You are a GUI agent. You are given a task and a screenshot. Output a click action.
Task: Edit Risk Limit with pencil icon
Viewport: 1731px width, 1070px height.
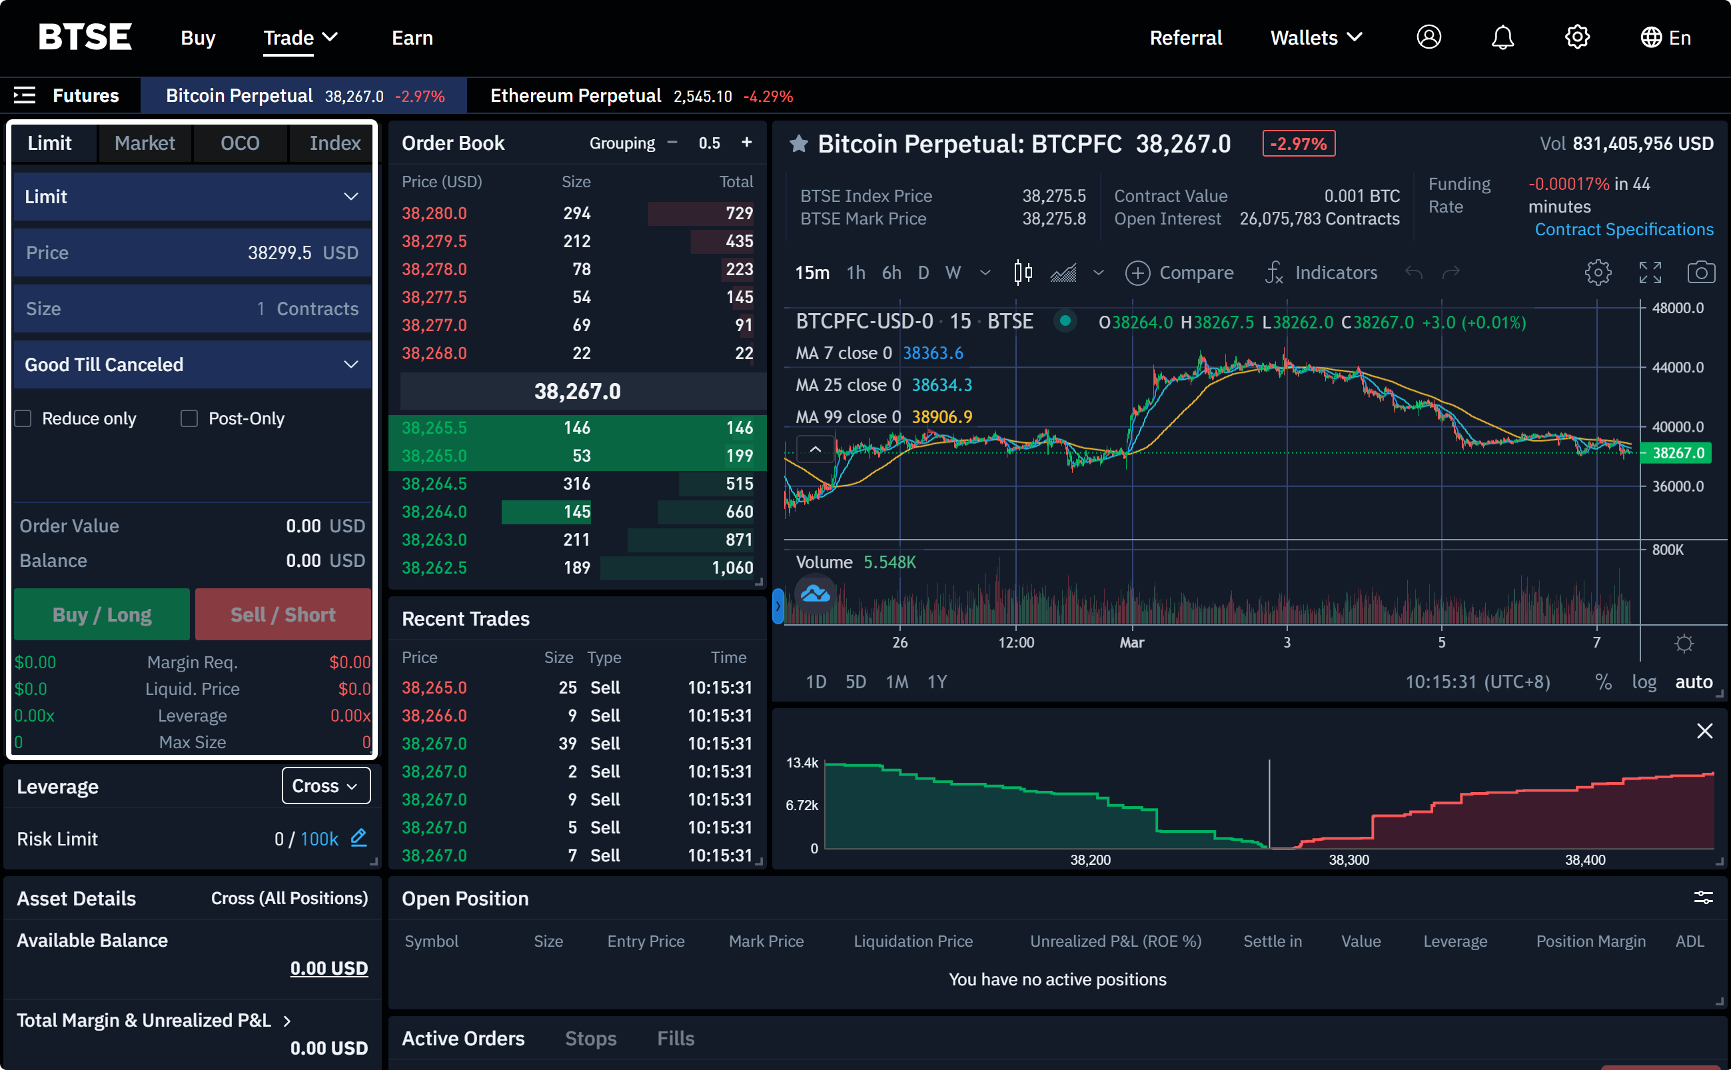(x=359, y=838)
